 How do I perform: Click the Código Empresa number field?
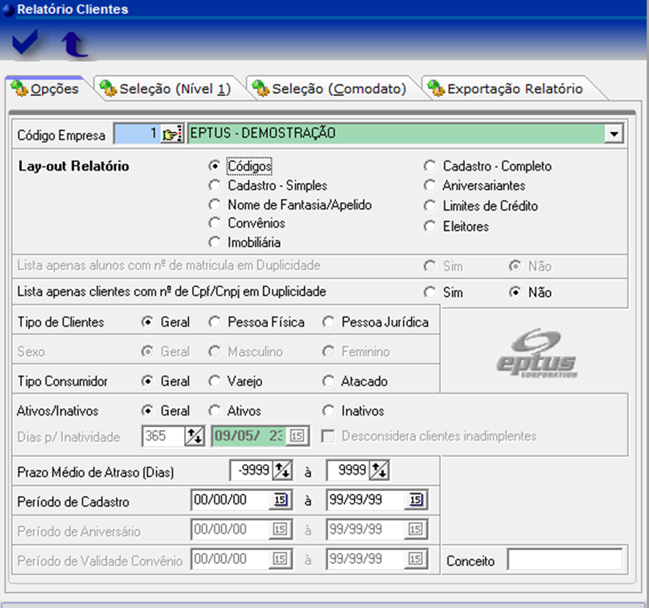click(x=136, y=134)
